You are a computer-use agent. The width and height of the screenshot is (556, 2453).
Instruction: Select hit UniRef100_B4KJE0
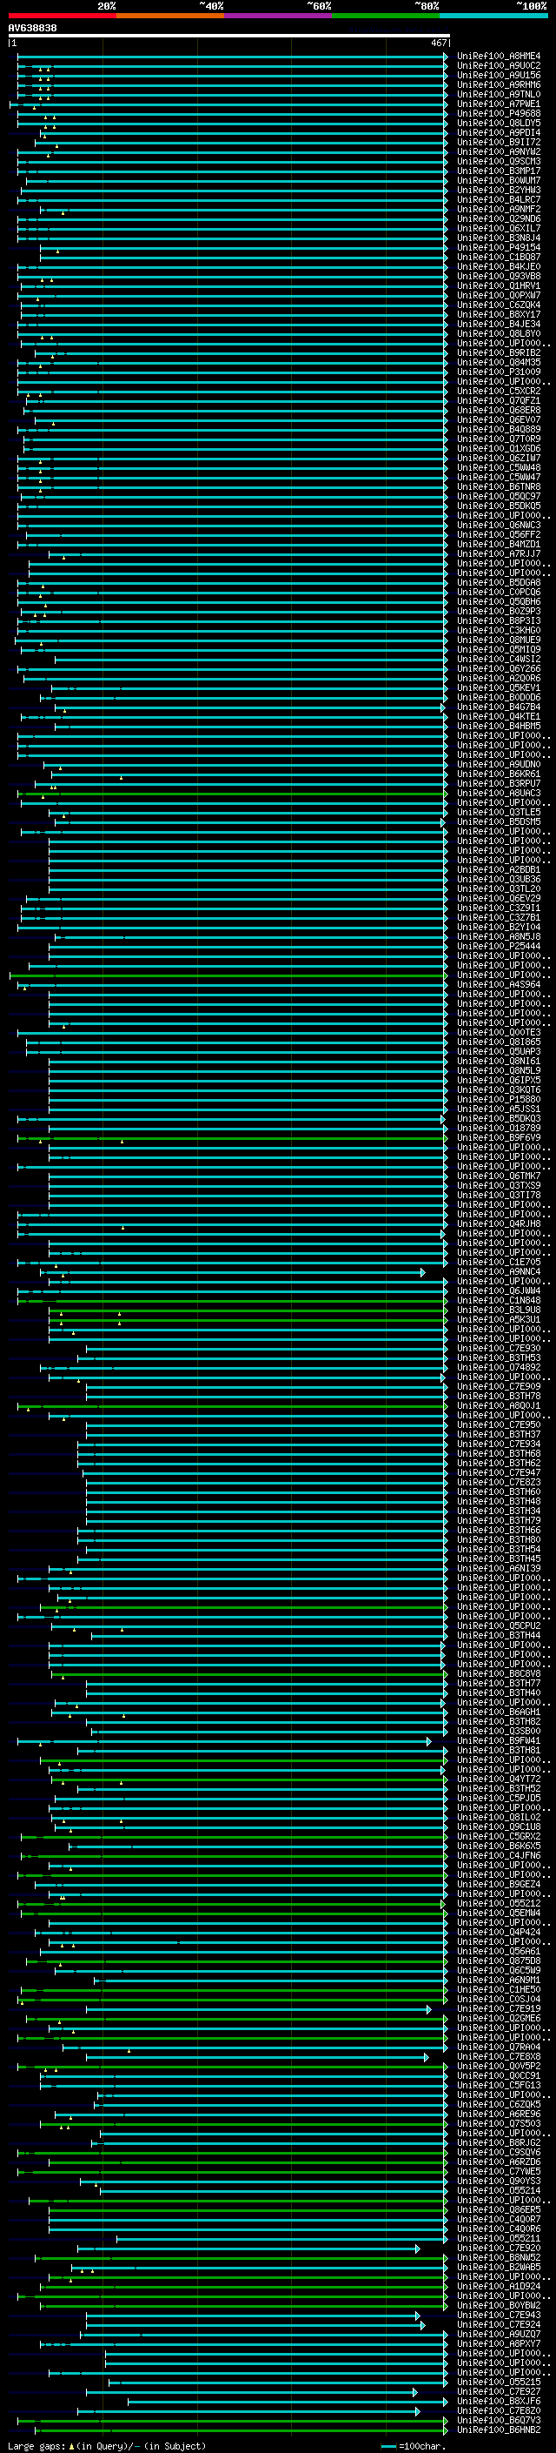pyautogui.click(x=498, y=266)
